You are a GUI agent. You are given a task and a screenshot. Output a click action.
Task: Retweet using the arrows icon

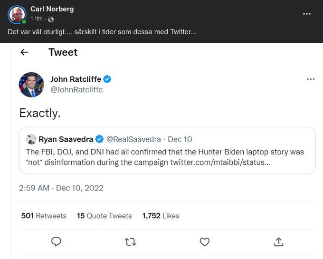coord(130,242)
